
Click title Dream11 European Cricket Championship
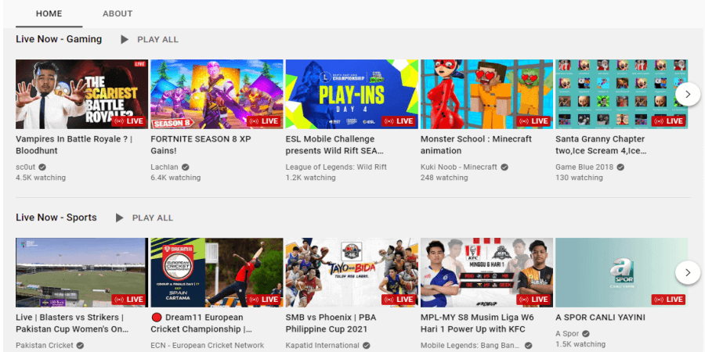coord(201,323)
